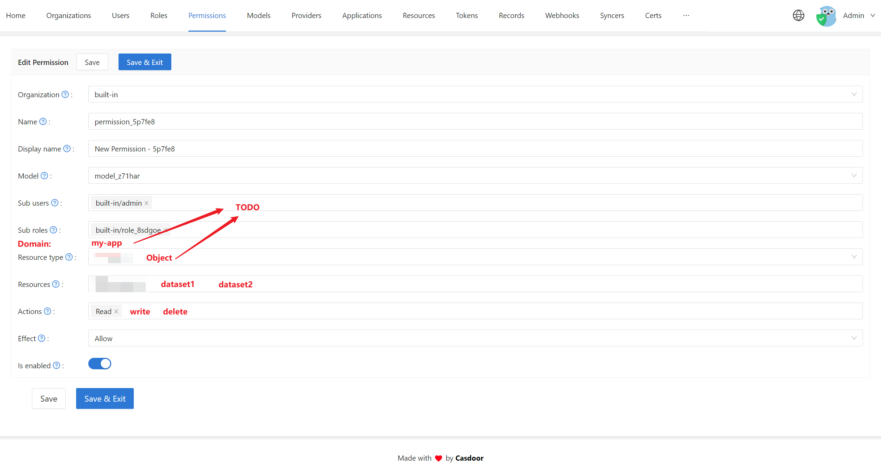Switch to the Webhooks menu tab

point(562,16)
